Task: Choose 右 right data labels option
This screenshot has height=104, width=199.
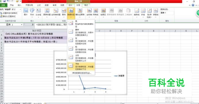Action: pos(81,49)
